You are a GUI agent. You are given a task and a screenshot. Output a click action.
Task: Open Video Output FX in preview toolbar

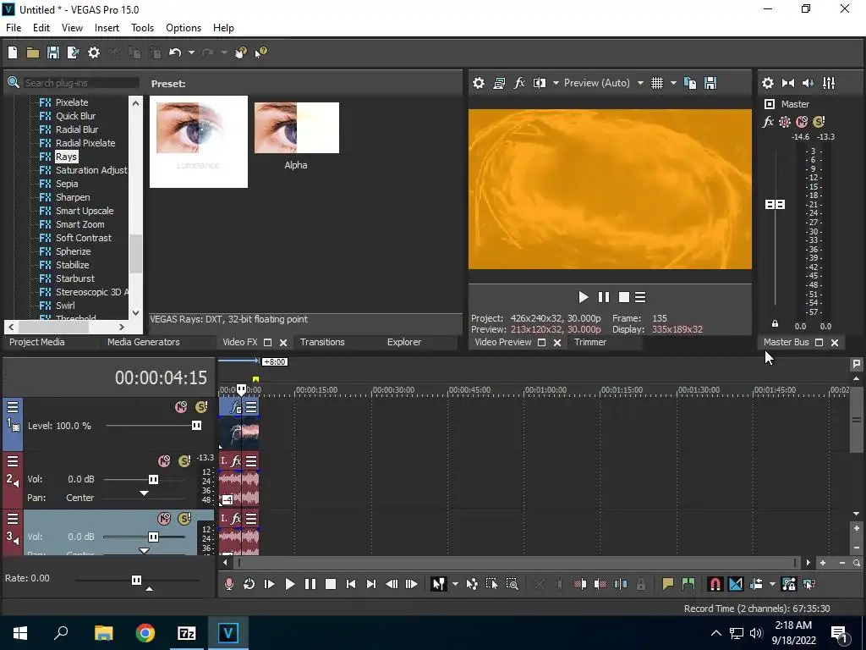(x=519, y=83)
